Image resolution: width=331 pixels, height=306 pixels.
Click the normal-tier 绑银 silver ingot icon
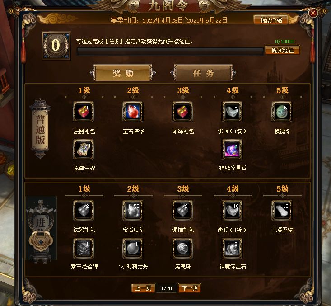232,112
